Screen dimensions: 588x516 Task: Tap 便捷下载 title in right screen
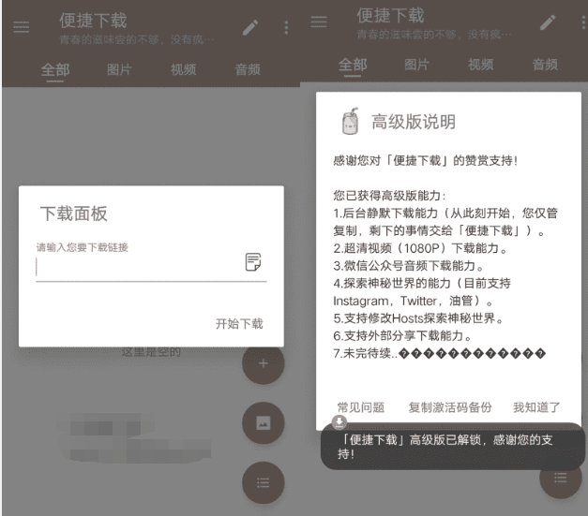390,15
